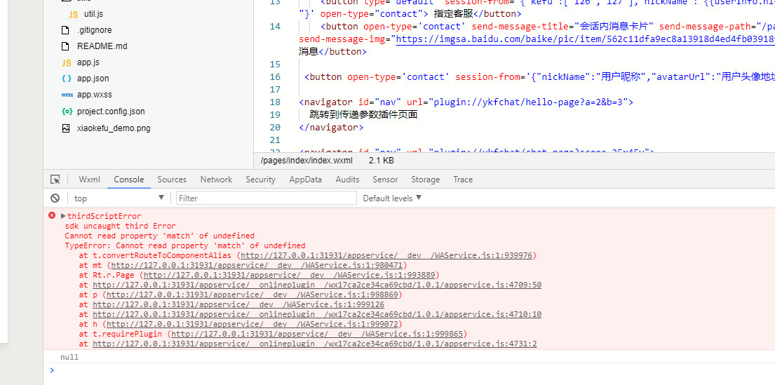The width and height of the screenshot is (775, 385).
Task: Activate the element inspector arrow icon
Action: click(x=55, y=180)
